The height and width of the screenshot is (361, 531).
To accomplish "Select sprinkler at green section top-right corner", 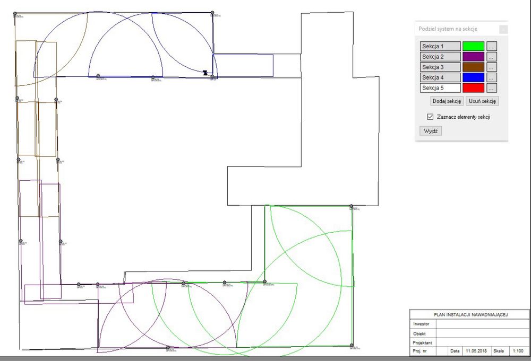I will [351, 206].
